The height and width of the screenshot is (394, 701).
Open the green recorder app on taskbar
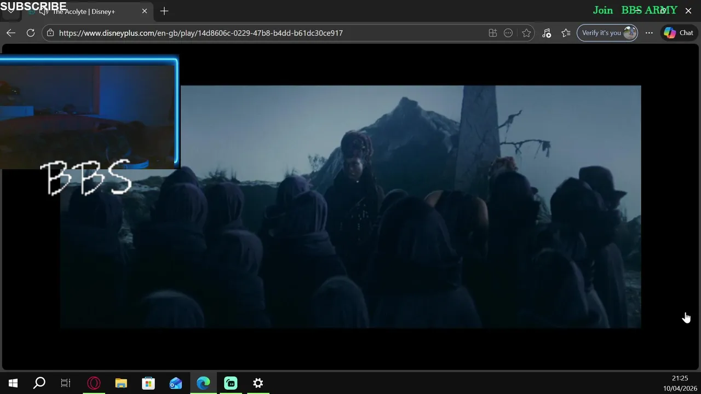pyautogui.click(x=231, y=383)
